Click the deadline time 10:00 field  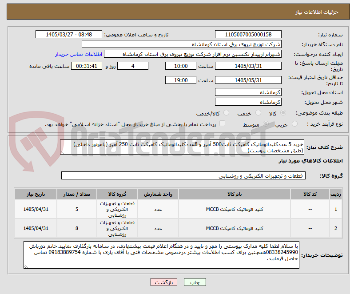(x=181, y=66)
